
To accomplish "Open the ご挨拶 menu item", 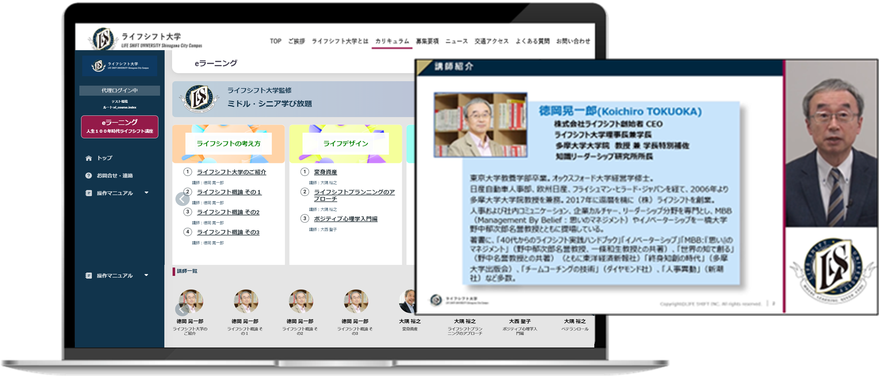I will pos(296,41).
